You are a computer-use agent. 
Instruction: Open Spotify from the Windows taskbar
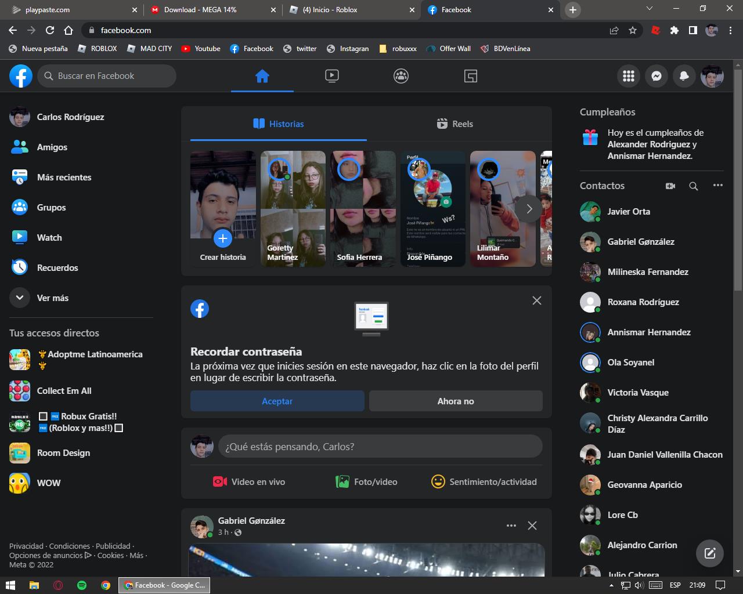point(82,585)
